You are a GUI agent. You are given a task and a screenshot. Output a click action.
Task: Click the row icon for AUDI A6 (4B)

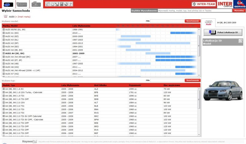(4, 64)
